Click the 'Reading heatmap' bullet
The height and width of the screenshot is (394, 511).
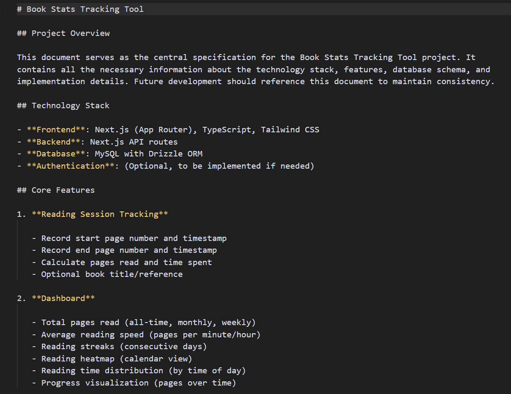pyautogui.click(x=116, y=358)
